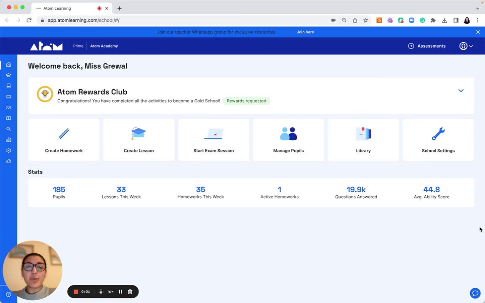Screen dimensions: 485x303
Task: Open a new browser tab
Action: pos(120,8)
